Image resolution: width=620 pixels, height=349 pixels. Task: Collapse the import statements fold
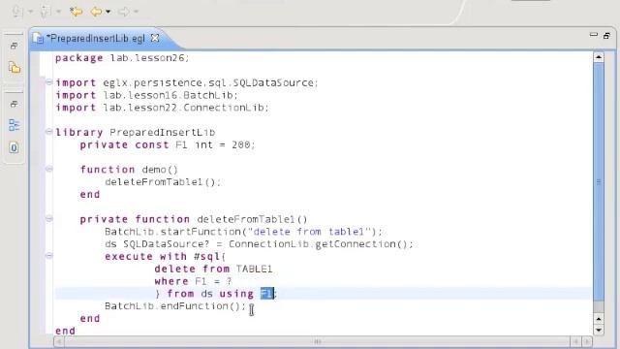(49, 82)
